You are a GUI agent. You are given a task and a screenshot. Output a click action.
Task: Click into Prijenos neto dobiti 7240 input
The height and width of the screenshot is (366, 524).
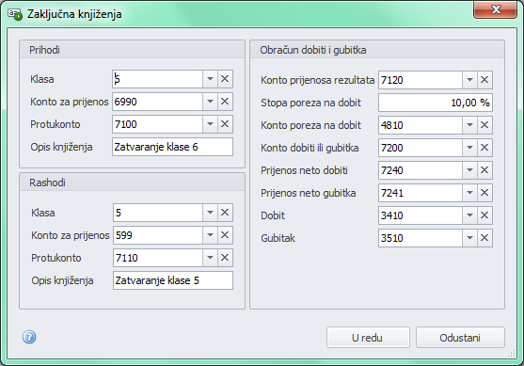[x=421, y=170]
